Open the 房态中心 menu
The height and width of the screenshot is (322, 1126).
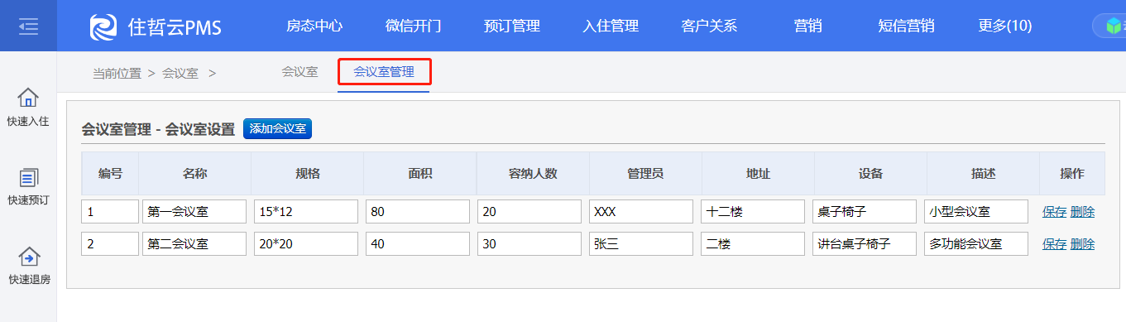pos(314,26)
